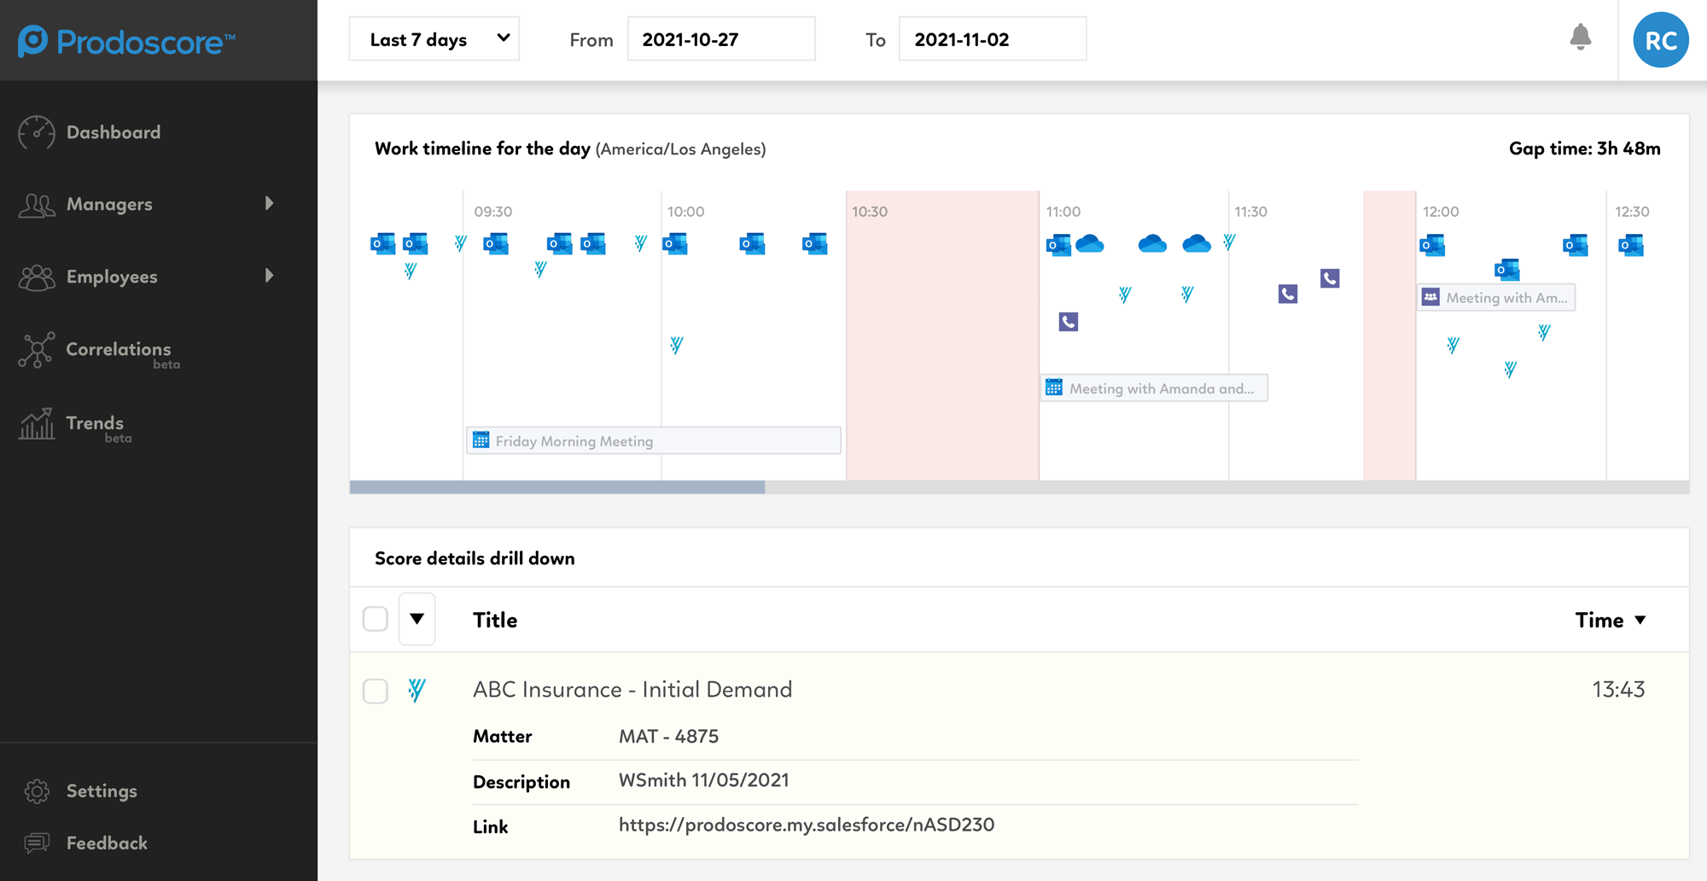Viewport: 1707px width, 881px height.
Task: Click the OneDrive cloud icon before 11:30
Action: [1197, 244]
